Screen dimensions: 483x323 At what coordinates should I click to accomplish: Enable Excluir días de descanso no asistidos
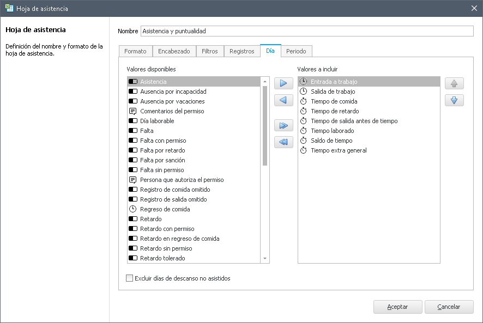tap(130, 278)
